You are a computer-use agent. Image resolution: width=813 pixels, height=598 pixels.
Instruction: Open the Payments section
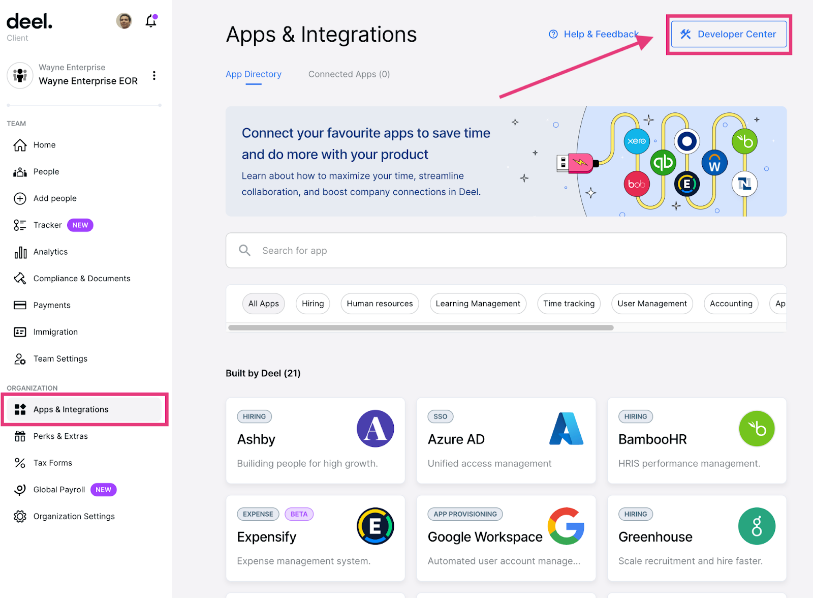pos(52,305)
